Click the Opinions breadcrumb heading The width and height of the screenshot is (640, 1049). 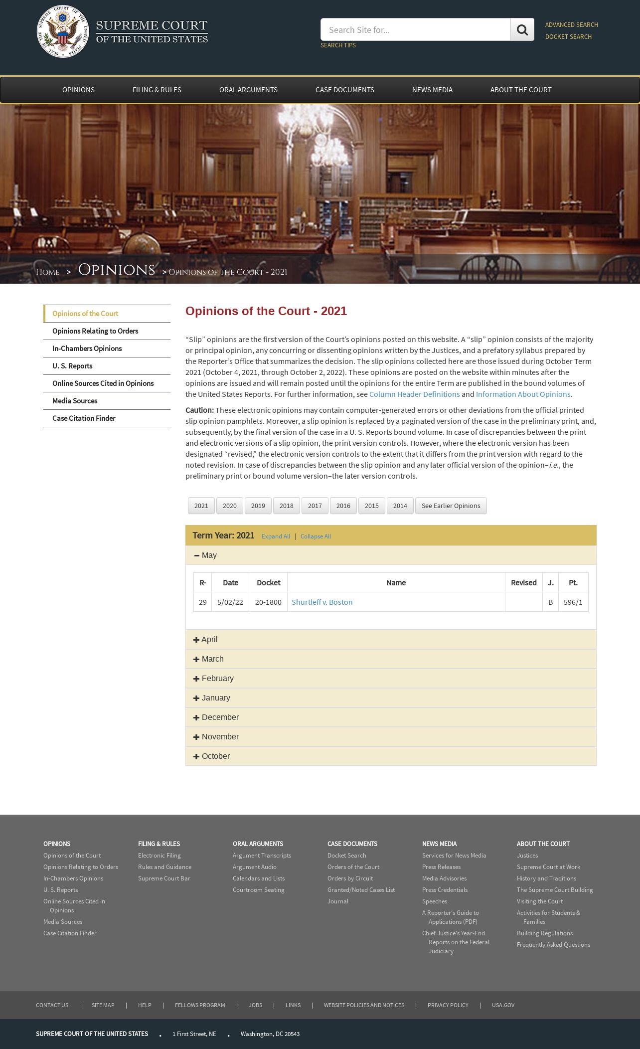tap(117, 270)
